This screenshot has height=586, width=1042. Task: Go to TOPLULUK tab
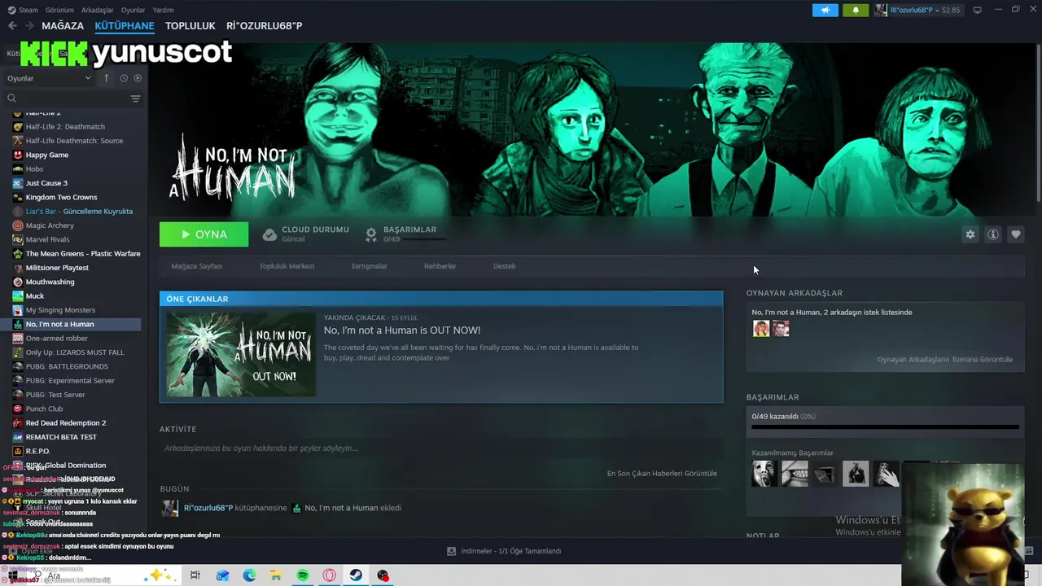point(190,25)
